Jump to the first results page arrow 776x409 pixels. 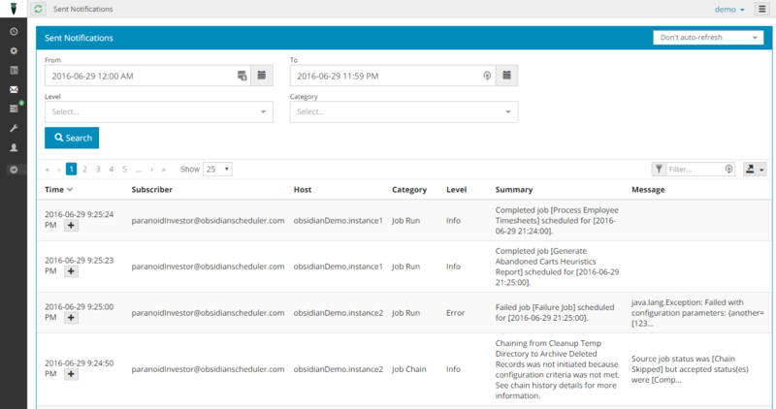point(47,170)
